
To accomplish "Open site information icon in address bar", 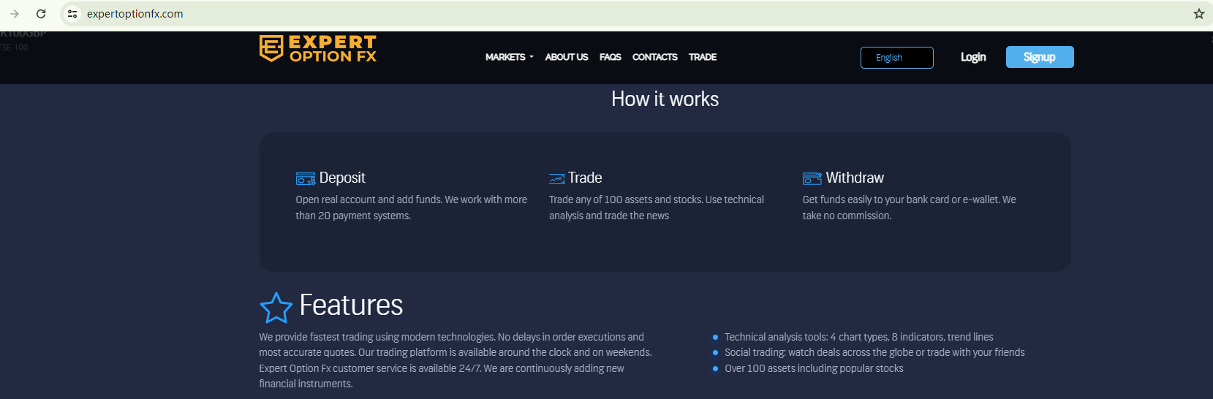I will coord(72,14).
